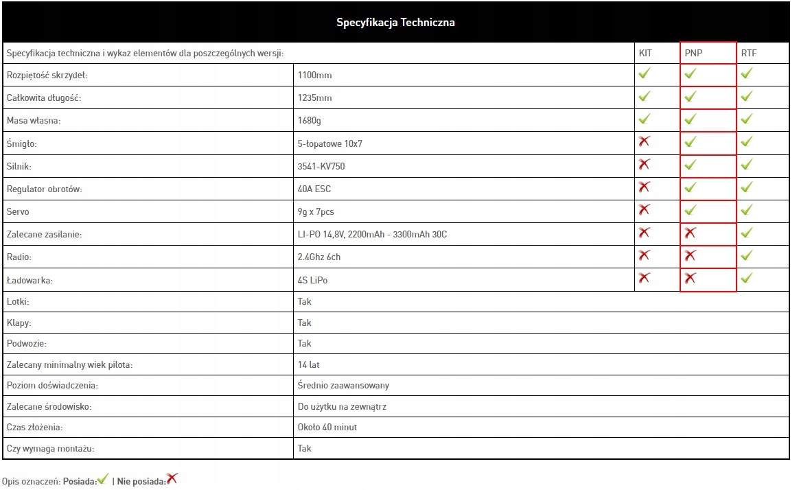The image size is (799, 490).
Task: Click the KIT red cross for Servo
Action: point(644,209)
